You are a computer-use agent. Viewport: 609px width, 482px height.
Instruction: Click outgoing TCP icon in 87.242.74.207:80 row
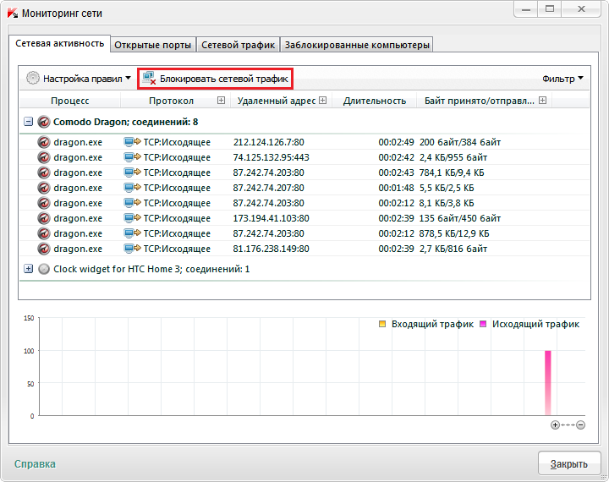pos(132,187)
